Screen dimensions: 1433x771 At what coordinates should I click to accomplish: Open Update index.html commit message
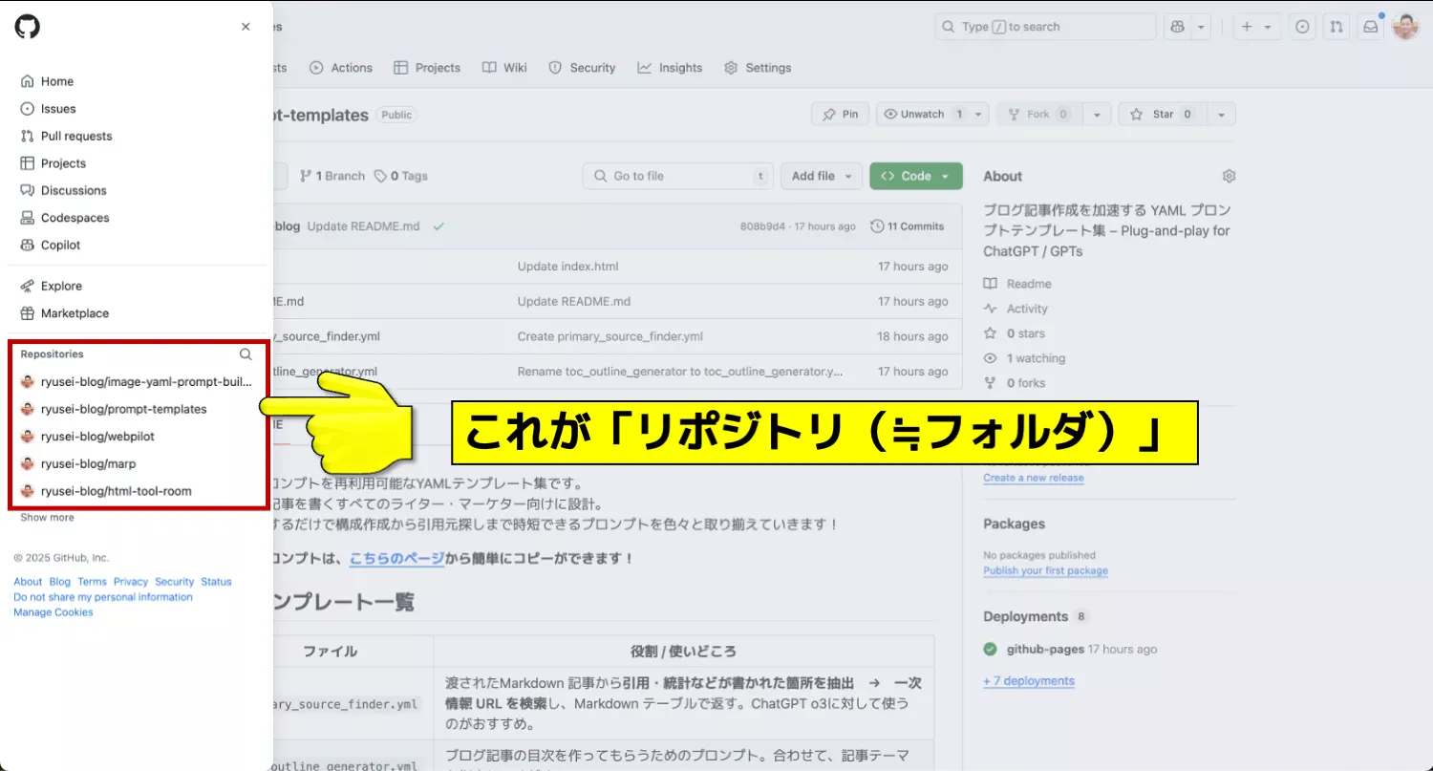pos(567,267)
